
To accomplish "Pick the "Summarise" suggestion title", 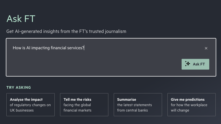I will click(x=127, y=99).
